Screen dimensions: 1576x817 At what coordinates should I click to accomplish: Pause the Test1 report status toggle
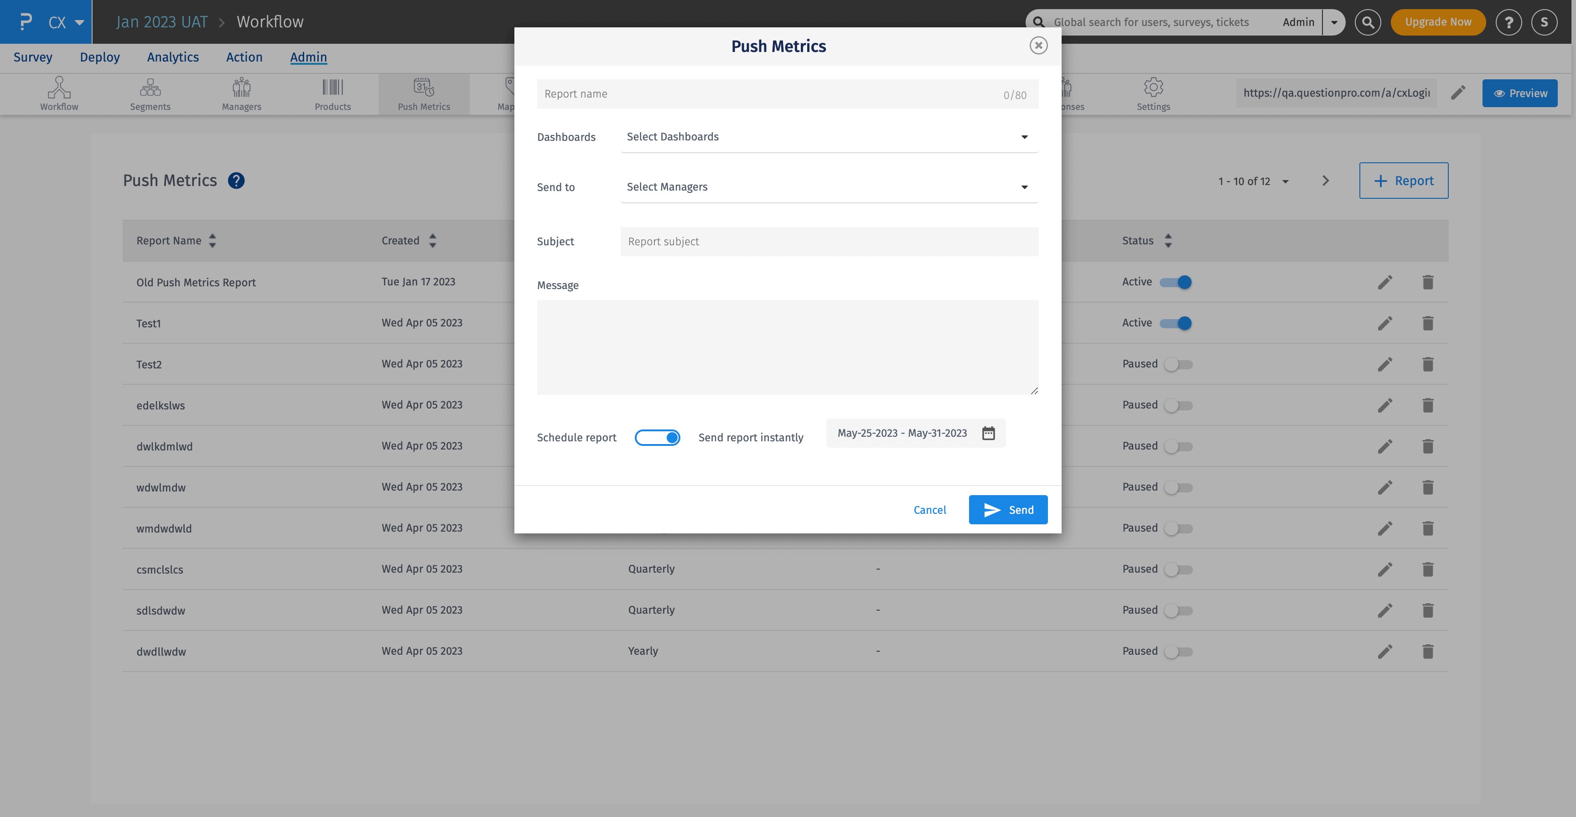(x=1177, y=323)
